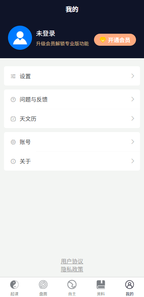This screenshot has width=144, height=297.
Task: Click the info icon beside 关于
Action: click(13, 161)
